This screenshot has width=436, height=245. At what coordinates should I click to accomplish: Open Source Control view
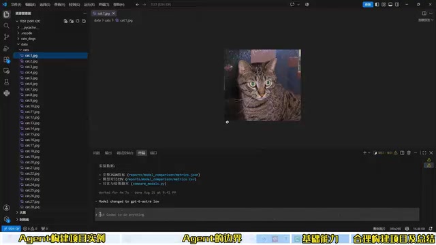6,37
